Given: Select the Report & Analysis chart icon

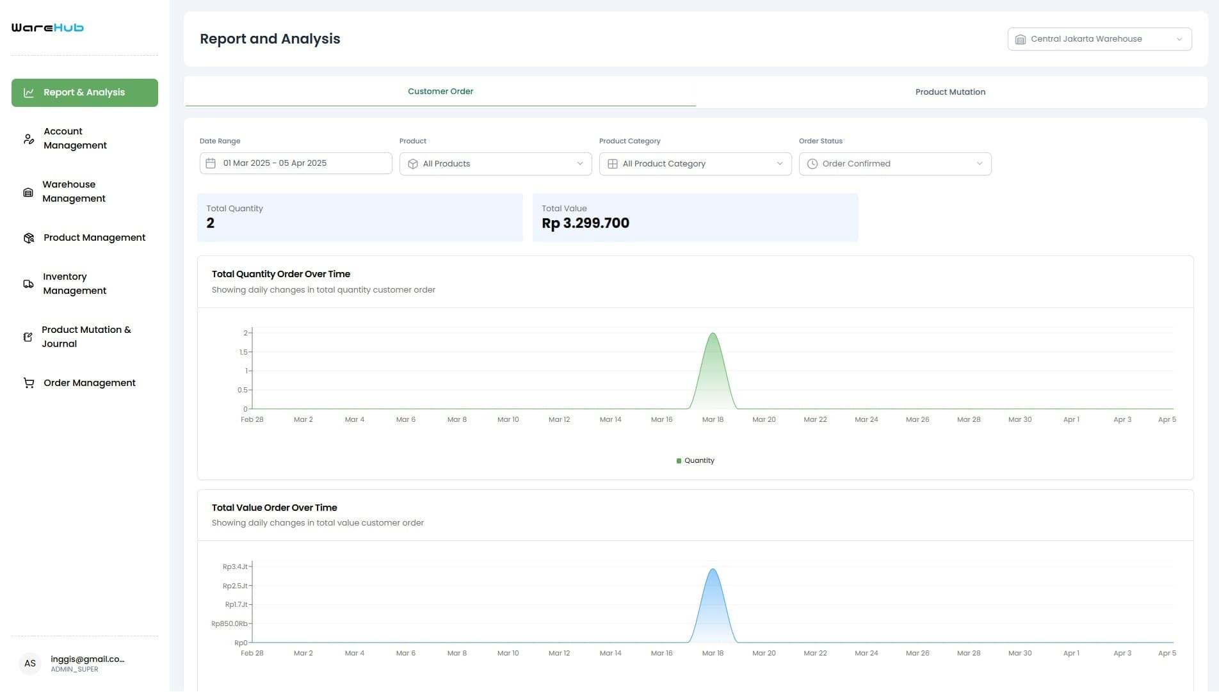Looking at the screenshot, I should click(28, 92).
